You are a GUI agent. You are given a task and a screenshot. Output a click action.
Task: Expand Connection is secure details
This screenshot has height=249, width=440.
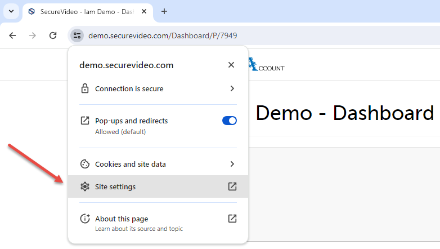pyautogui.click(x=232, y=88)
